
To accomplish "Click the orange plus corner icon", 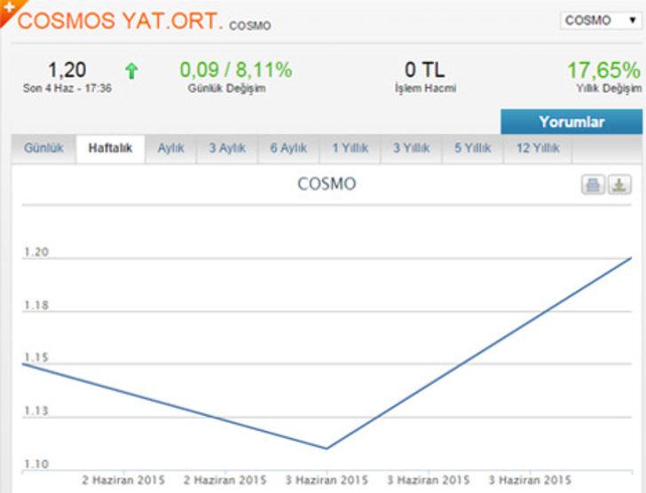I will tap(6, 6).
